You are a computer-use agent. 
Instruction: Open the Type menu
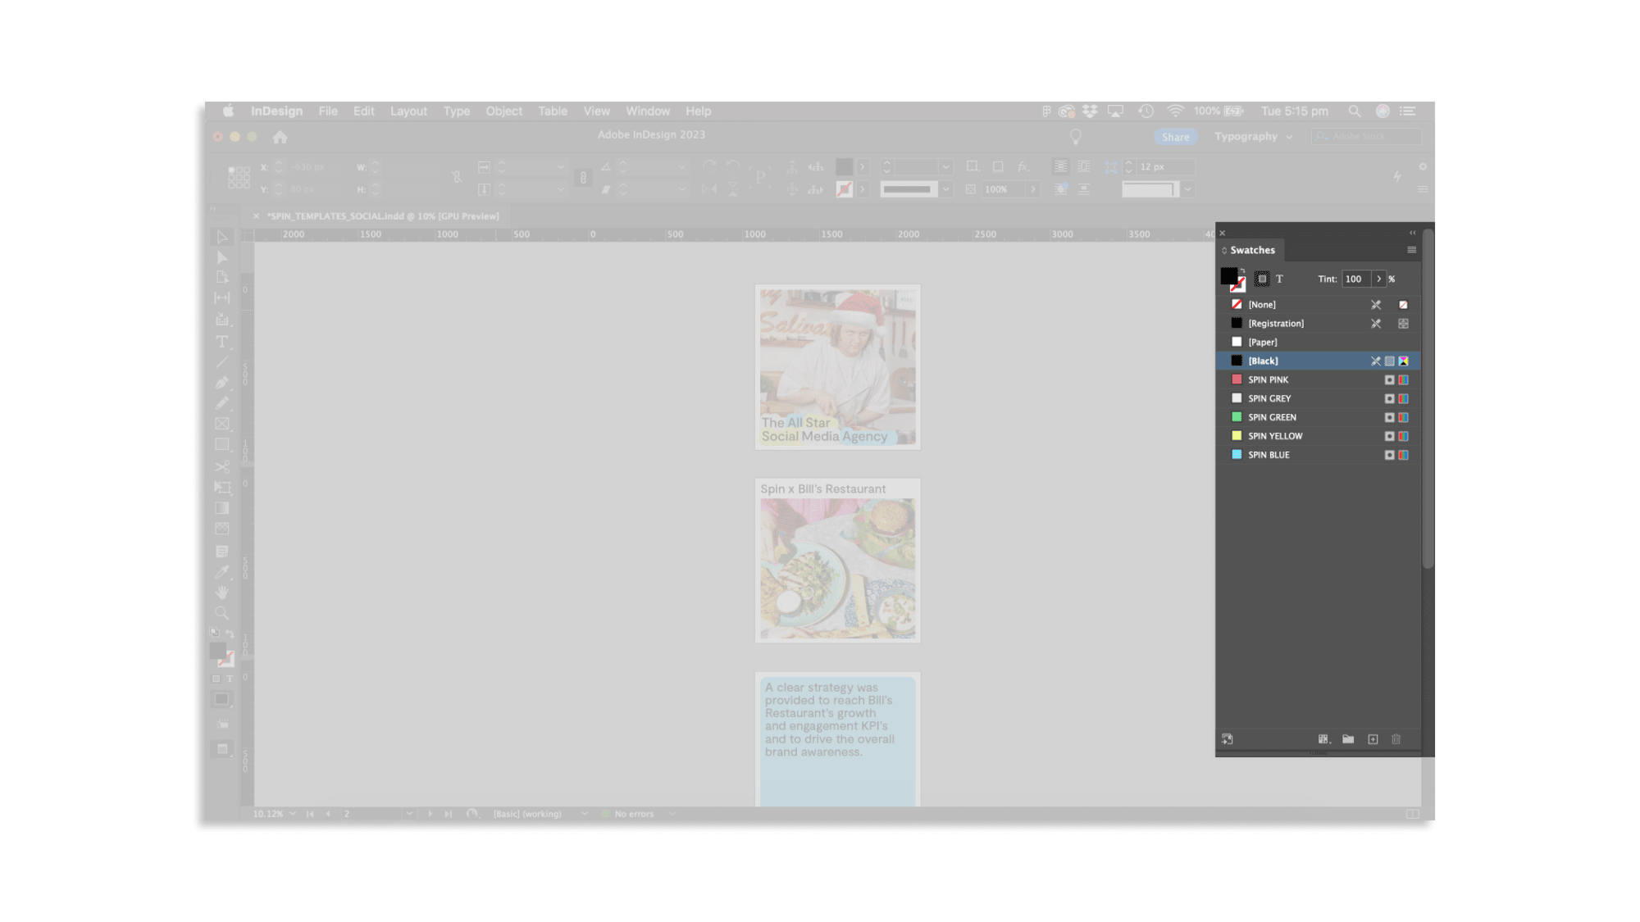[x=457, y=111]
